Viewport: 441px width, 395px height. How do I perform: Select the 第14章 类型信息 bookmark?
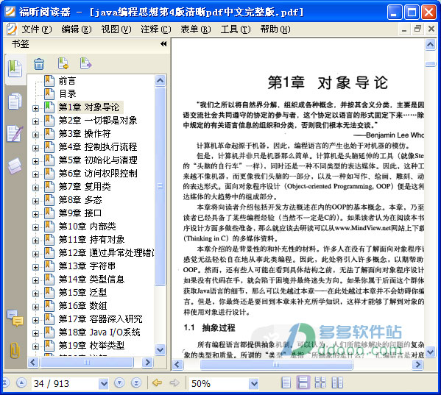pos(91,280)
